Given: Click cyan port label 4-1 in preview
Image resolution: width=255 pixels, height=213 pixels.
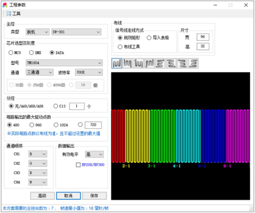Looking at the screenshot, I should [177, 166].
